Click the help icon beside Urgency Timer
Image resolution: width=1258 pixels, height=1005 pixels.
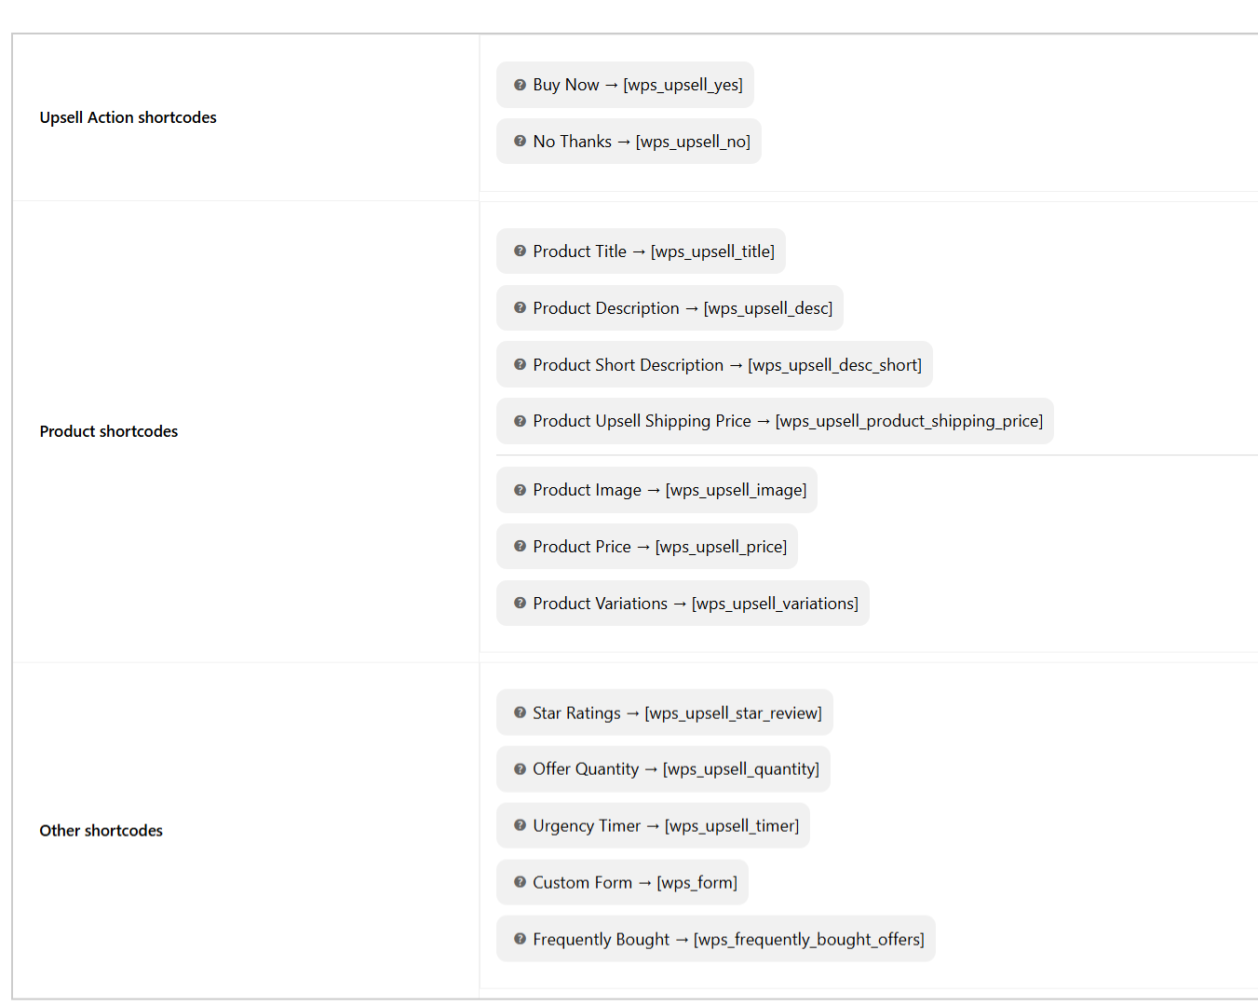tap(520, 826)
